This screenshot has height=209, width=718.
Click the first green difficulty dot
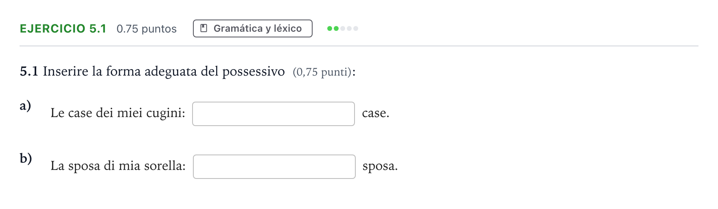pos(330,28)
